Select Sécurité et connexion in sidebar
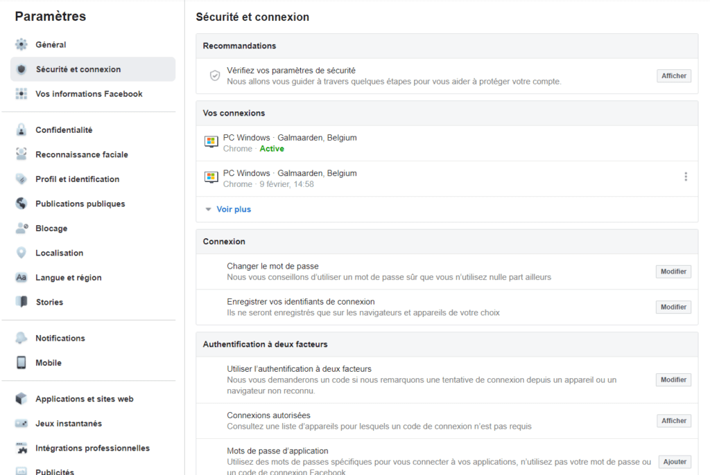The image size is (710, 475). (93, 69)
